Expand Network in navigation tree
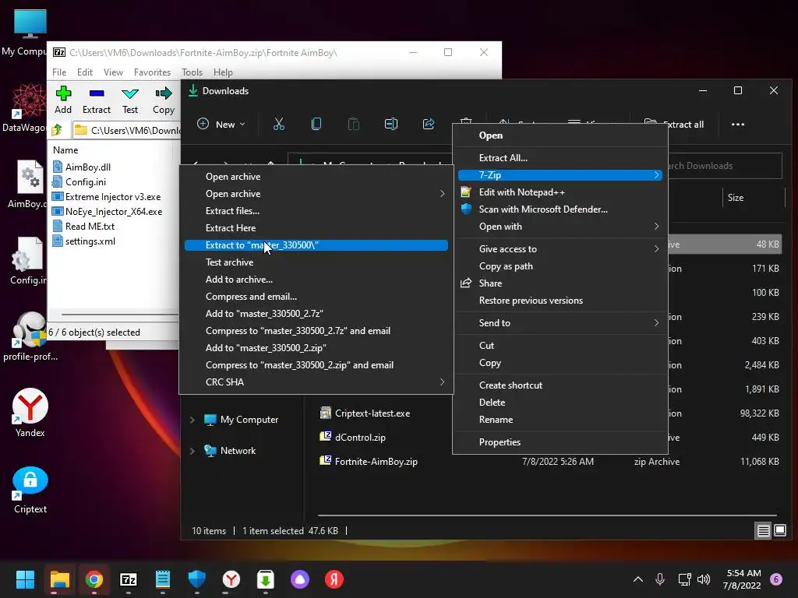Screen dimensions: 798x598 click(x=192, y=451)
